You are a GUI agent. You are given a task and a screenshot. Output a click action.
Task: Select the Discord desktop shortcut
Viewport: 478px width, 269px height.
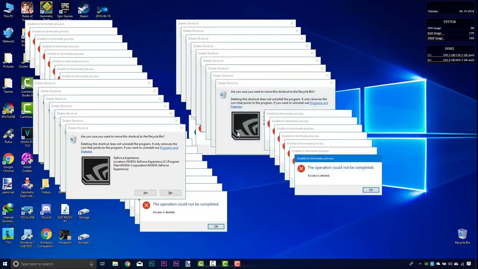[46, 211]
